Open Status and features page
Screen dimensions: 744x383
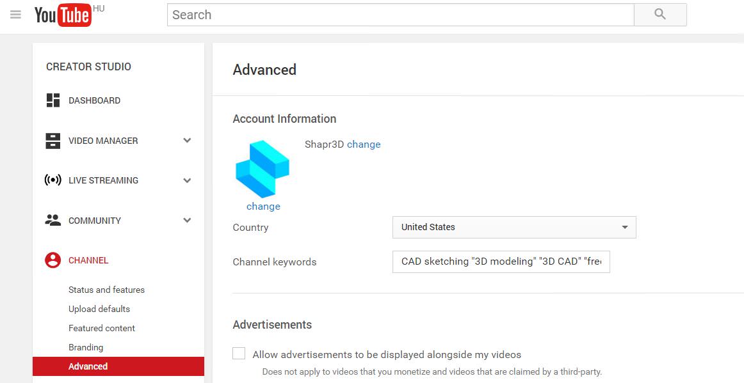pyautogui.click(x=106, y=290)
